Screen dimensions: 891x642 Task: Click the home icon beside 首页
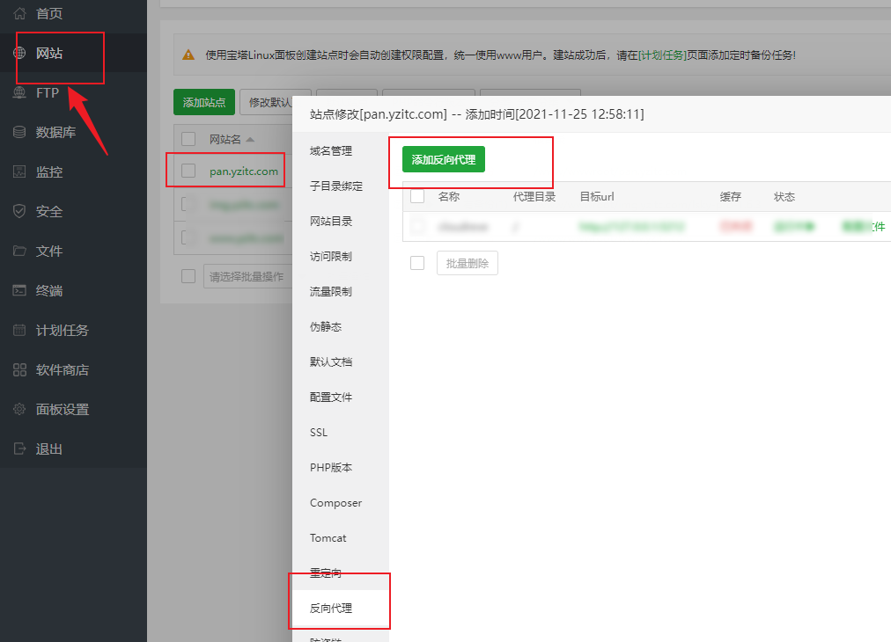(x=19, y=14)
